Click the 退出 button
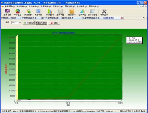 pos(54,23)
